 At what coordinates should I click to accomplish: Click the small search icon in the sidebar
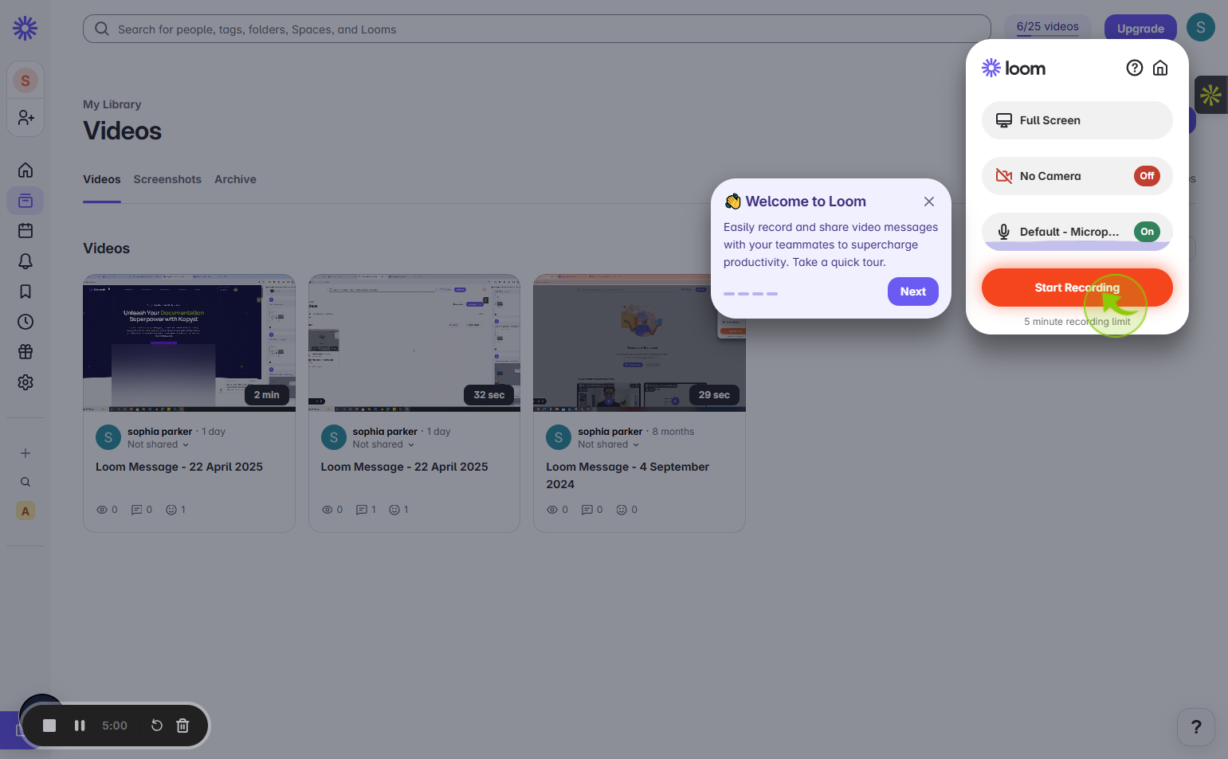pos(26,482)
